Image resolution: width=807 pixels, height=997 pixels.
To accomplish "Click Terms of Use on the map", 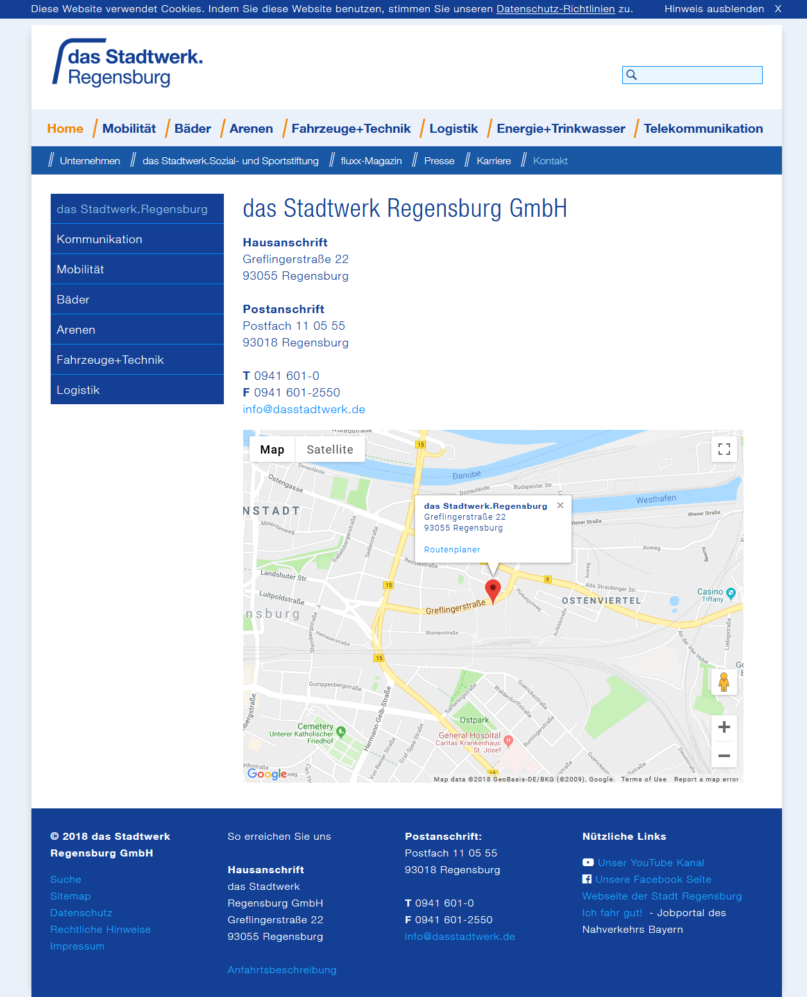I will pos(643,779).
